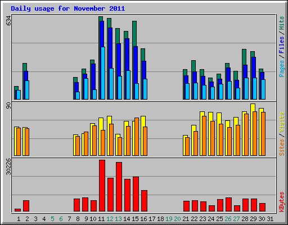Click the cyan Pages bar for day 14
The width and height of the screenshot is (288, 225).
[128, 85]
